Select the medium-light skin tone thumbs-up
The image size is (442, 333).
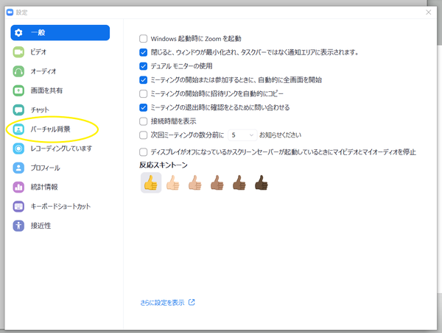tap(195, 183)
